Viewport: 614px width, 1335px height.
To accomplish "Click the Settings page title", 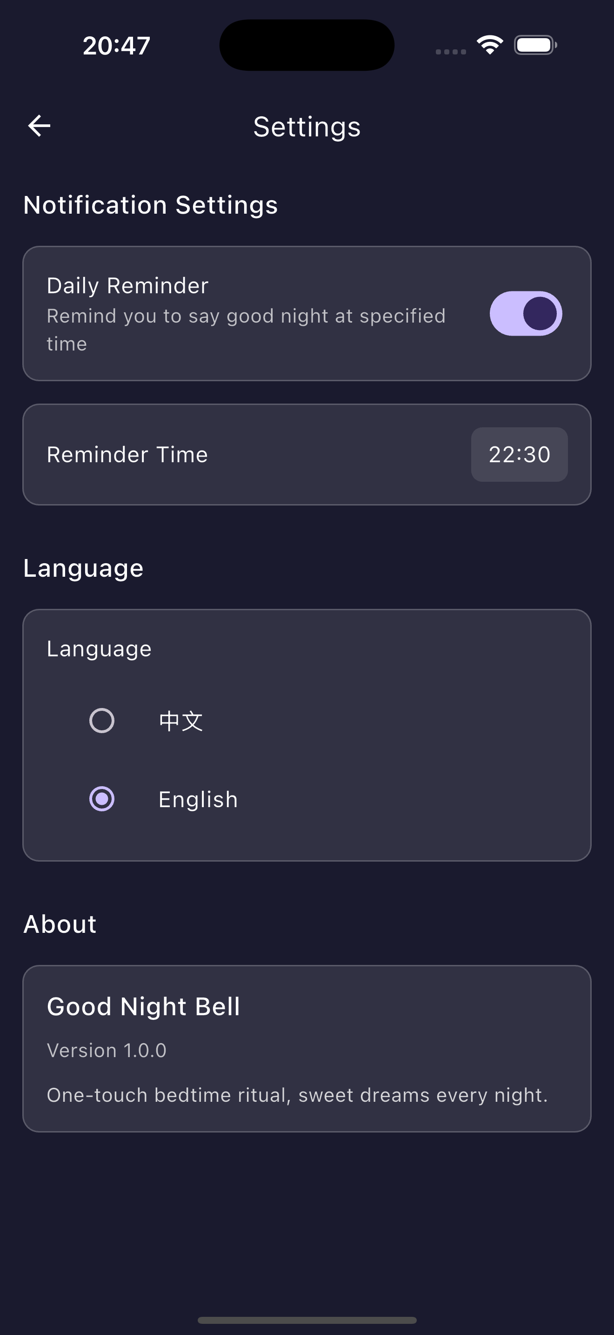I will 307,127.
